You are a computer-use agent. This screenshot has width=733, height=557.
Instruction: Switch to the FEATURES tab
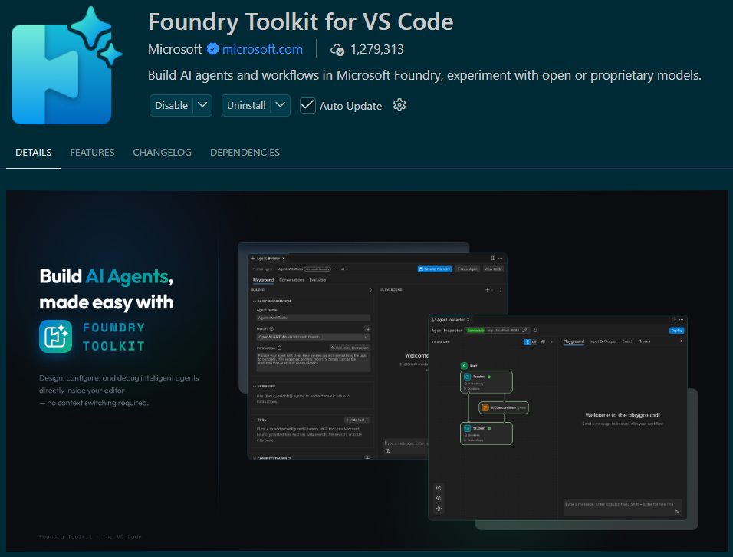coord(92,153)
